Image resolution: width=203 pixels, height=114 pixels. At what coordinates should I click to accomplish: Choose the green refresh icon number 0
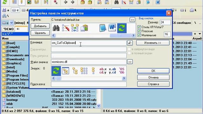56,71
